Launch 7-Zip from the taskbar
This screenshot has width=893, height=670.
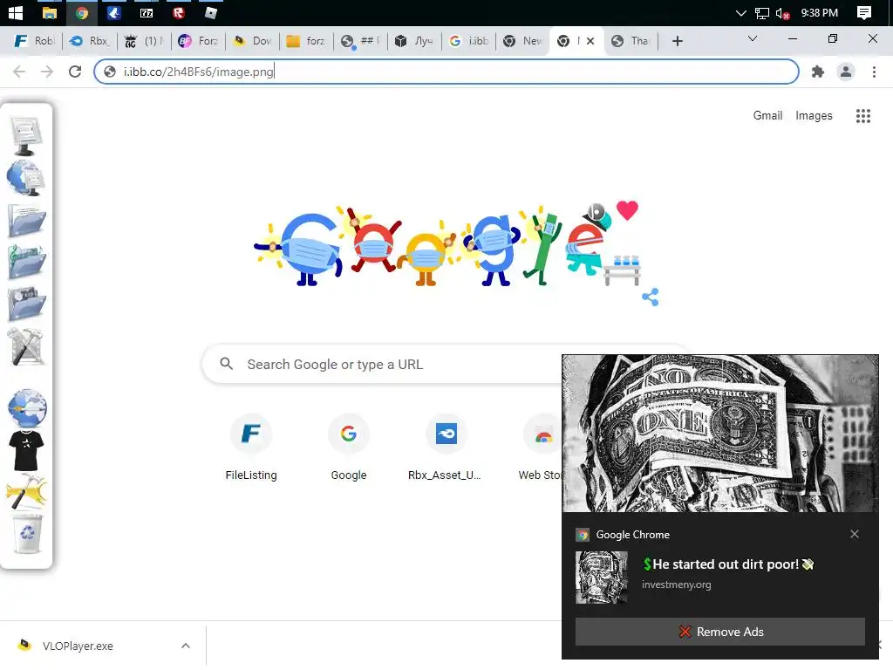[147, 12]
